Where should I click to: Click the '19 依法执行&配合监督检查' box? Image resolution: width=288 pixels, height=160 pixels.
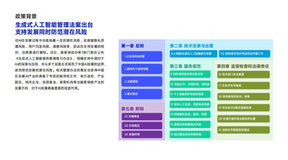tap(244, 108)
